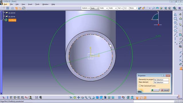The image size is (183, 103).
Task: Choose the Corner tool in right toolbar
Action: pos(180,53)
